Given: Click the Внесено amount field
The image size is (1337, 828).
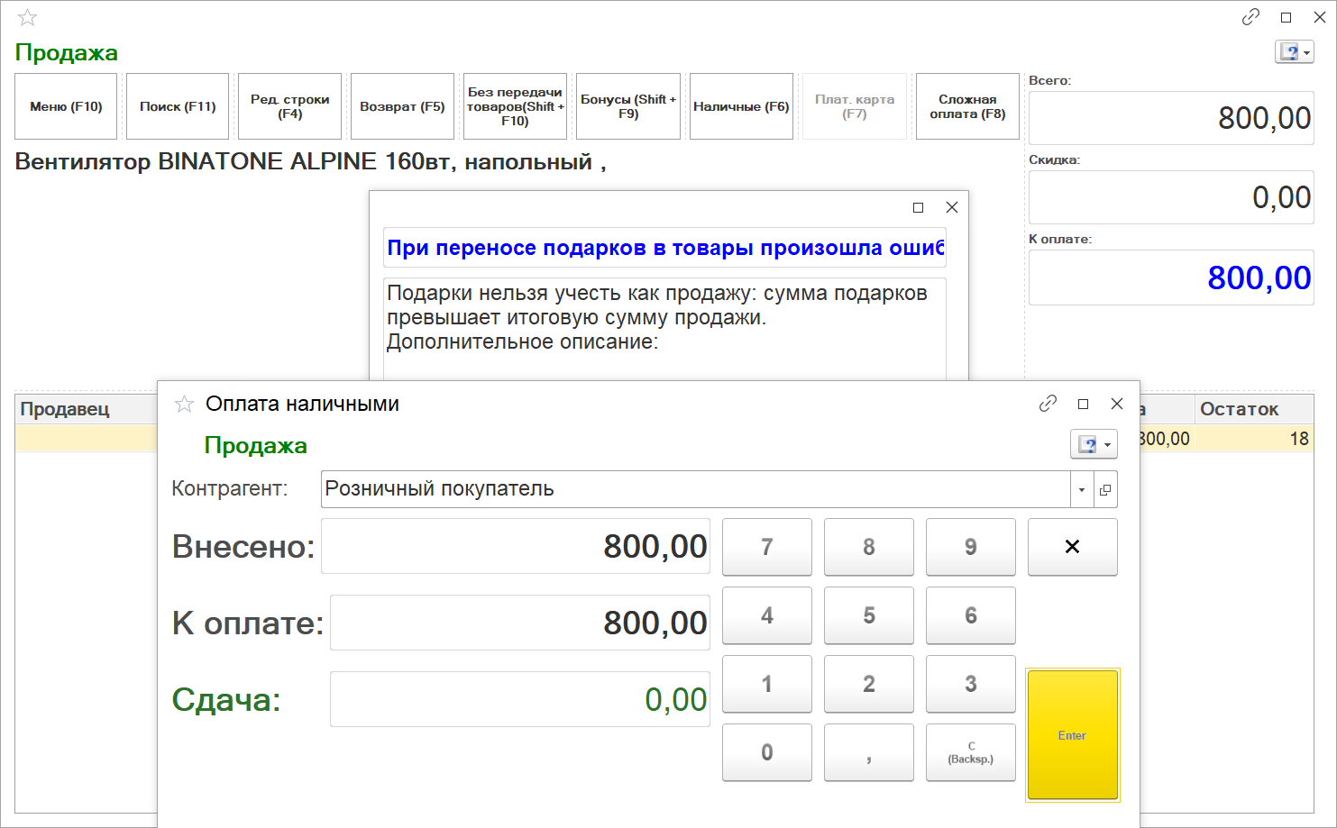Looking at the screenshot, I should tap(516, 546).
